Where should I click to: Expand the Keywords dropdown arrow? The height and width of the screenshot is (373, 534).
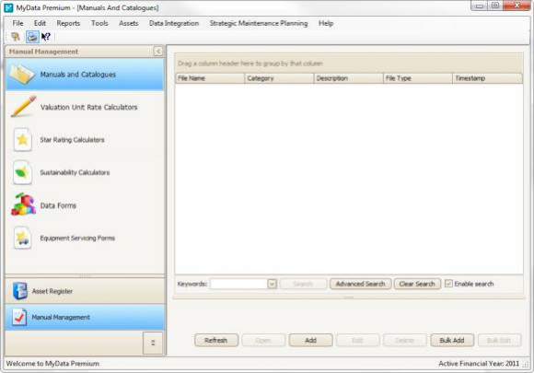click(272, 284)
